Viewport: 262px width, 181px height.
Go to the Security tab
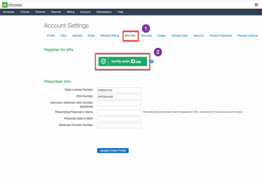[198, 36]
